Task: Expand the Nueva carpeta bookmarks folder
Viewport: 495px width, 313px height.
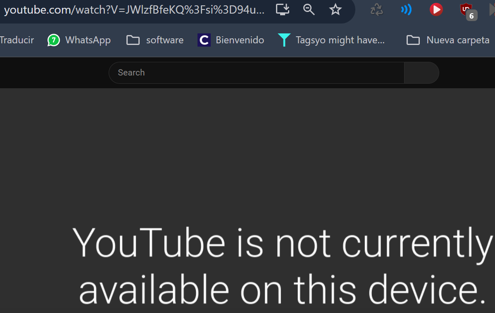Action: (x=448, y=40)
